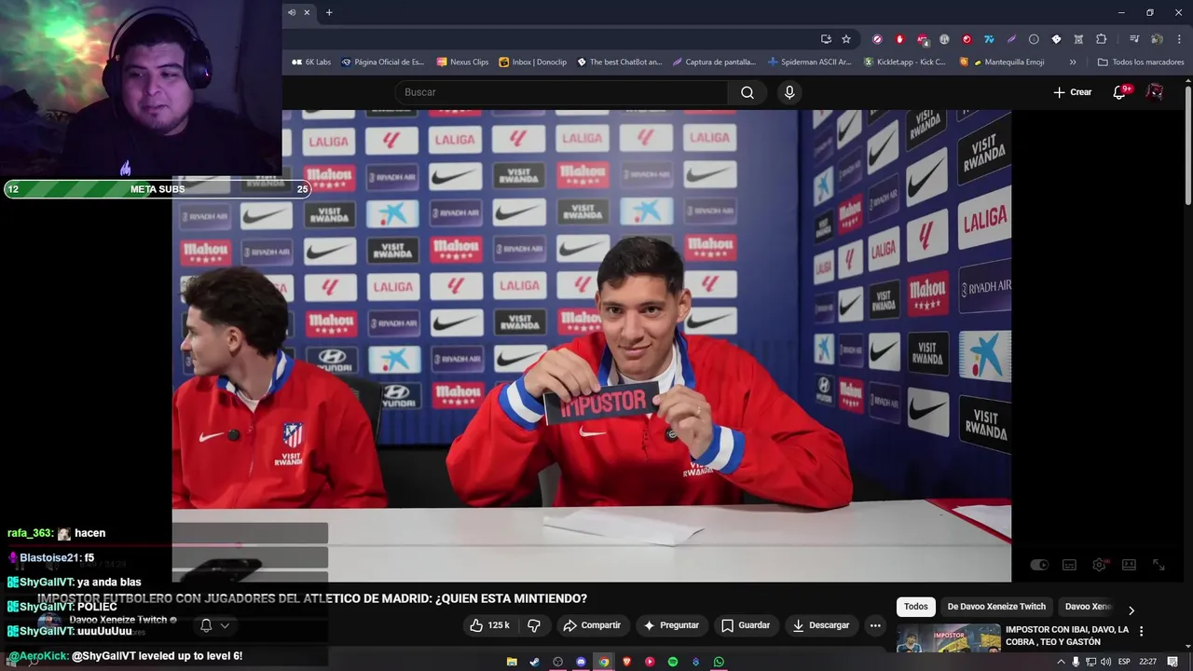Click the 7TV extension icon
1193x671 pixels.
tap(989, 39)
